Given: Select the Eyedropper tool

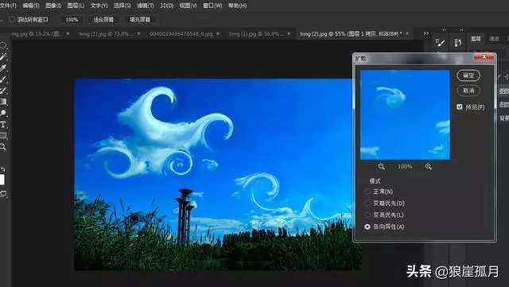Looking at the screenshot, I should click(3, 68).
